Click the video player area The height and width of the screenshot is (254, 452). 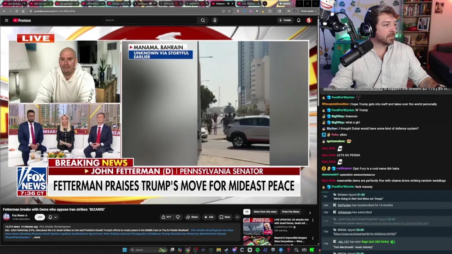(x=159, y=116)
